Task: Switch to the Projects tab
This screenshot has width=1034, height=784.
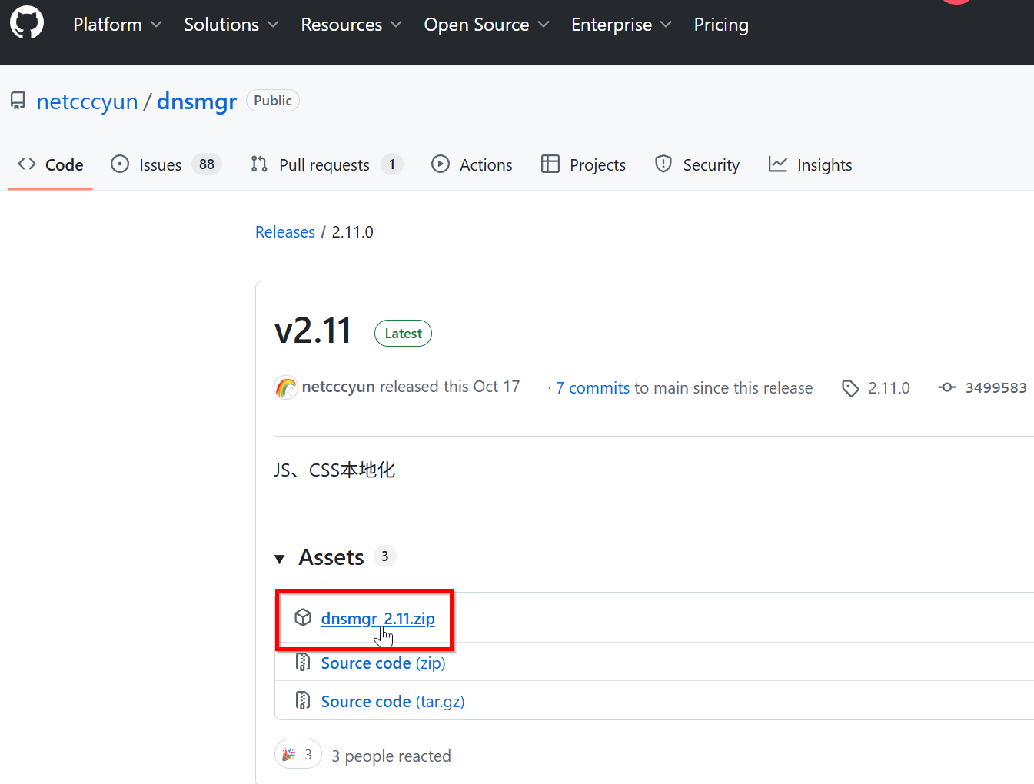Action: [x=583, y=164]
